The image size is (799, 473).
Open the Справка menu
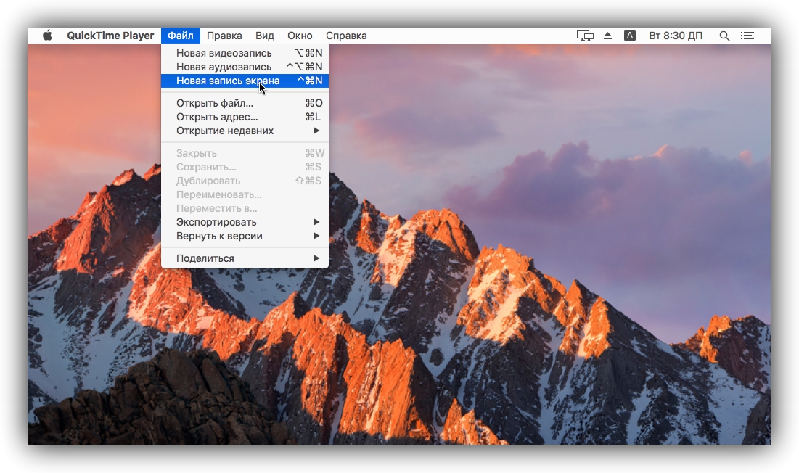pos(346,36)
